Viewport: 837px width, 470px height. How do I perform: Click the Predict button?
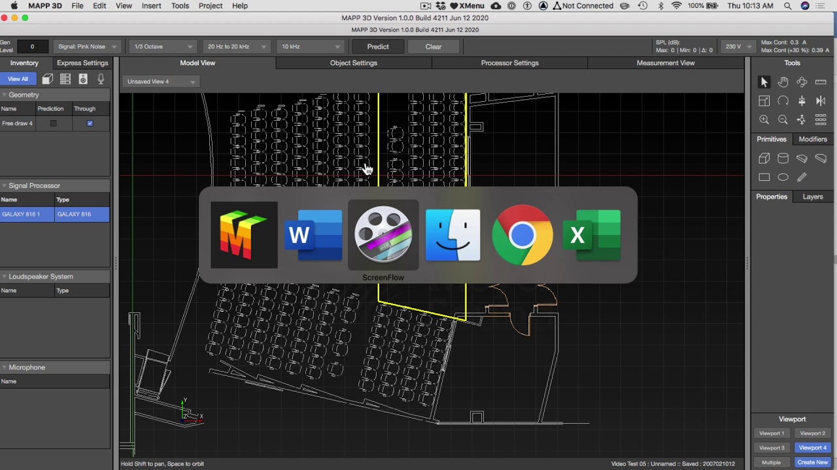(378, 46)
